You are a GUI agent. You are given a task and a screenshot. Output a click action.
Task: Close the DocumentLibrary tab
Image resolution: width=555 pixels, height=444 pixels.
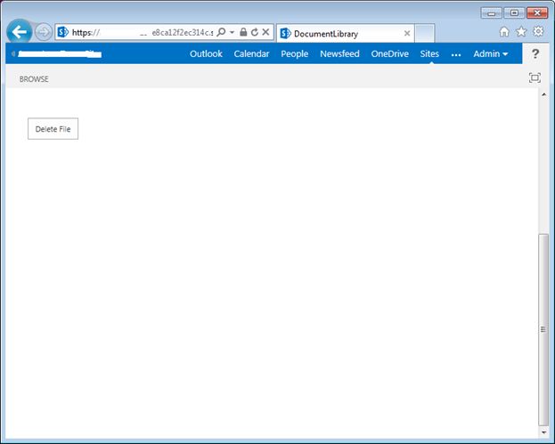point(407,33)
